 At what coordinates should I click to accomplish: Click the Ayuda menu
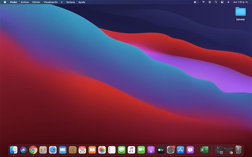click(x=82, y=2)
